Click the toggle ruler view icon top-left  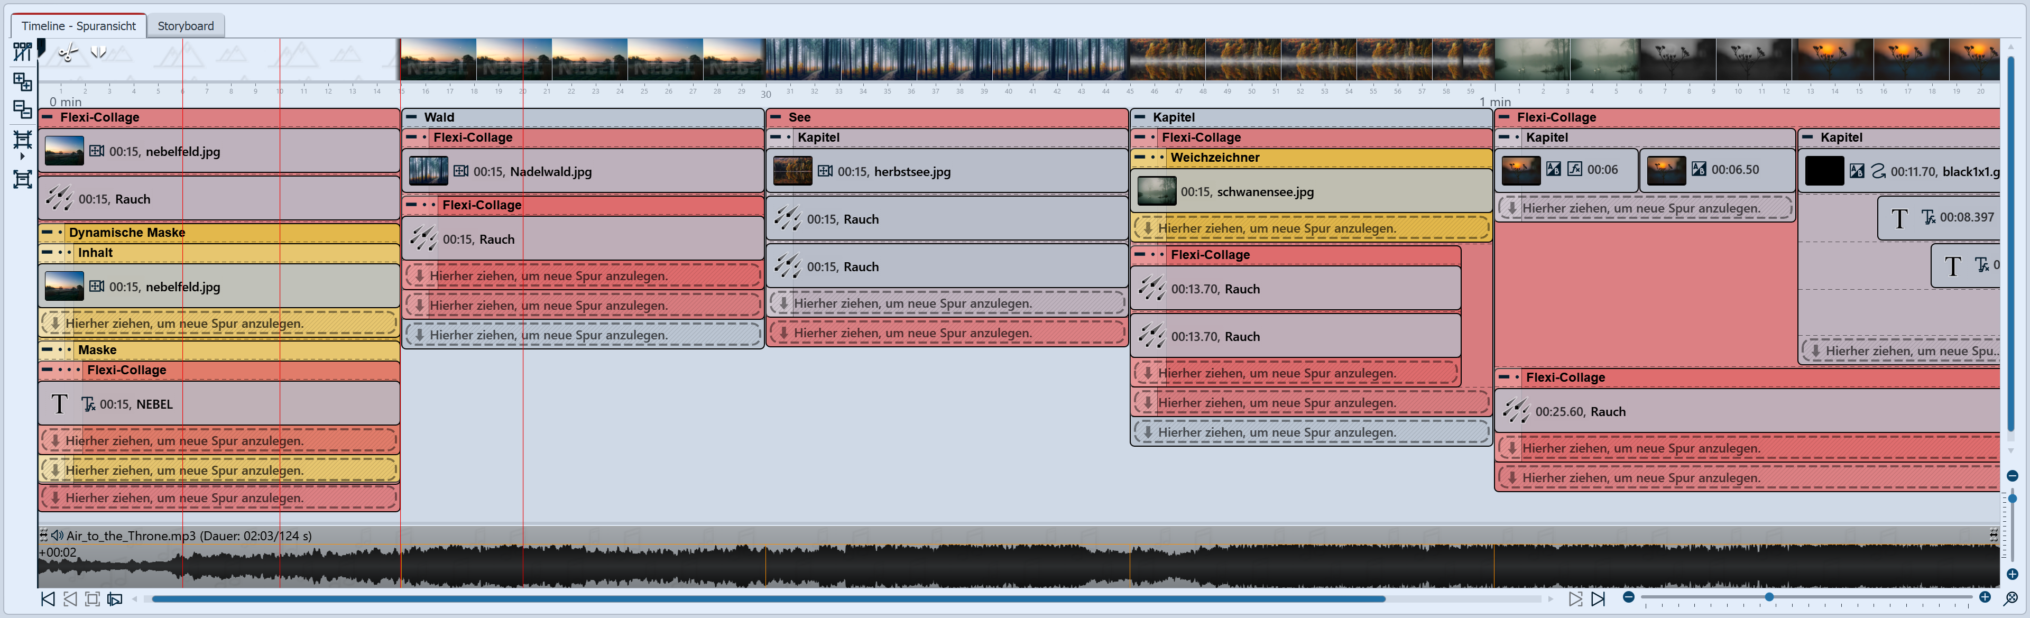click(x=22, y=52)
